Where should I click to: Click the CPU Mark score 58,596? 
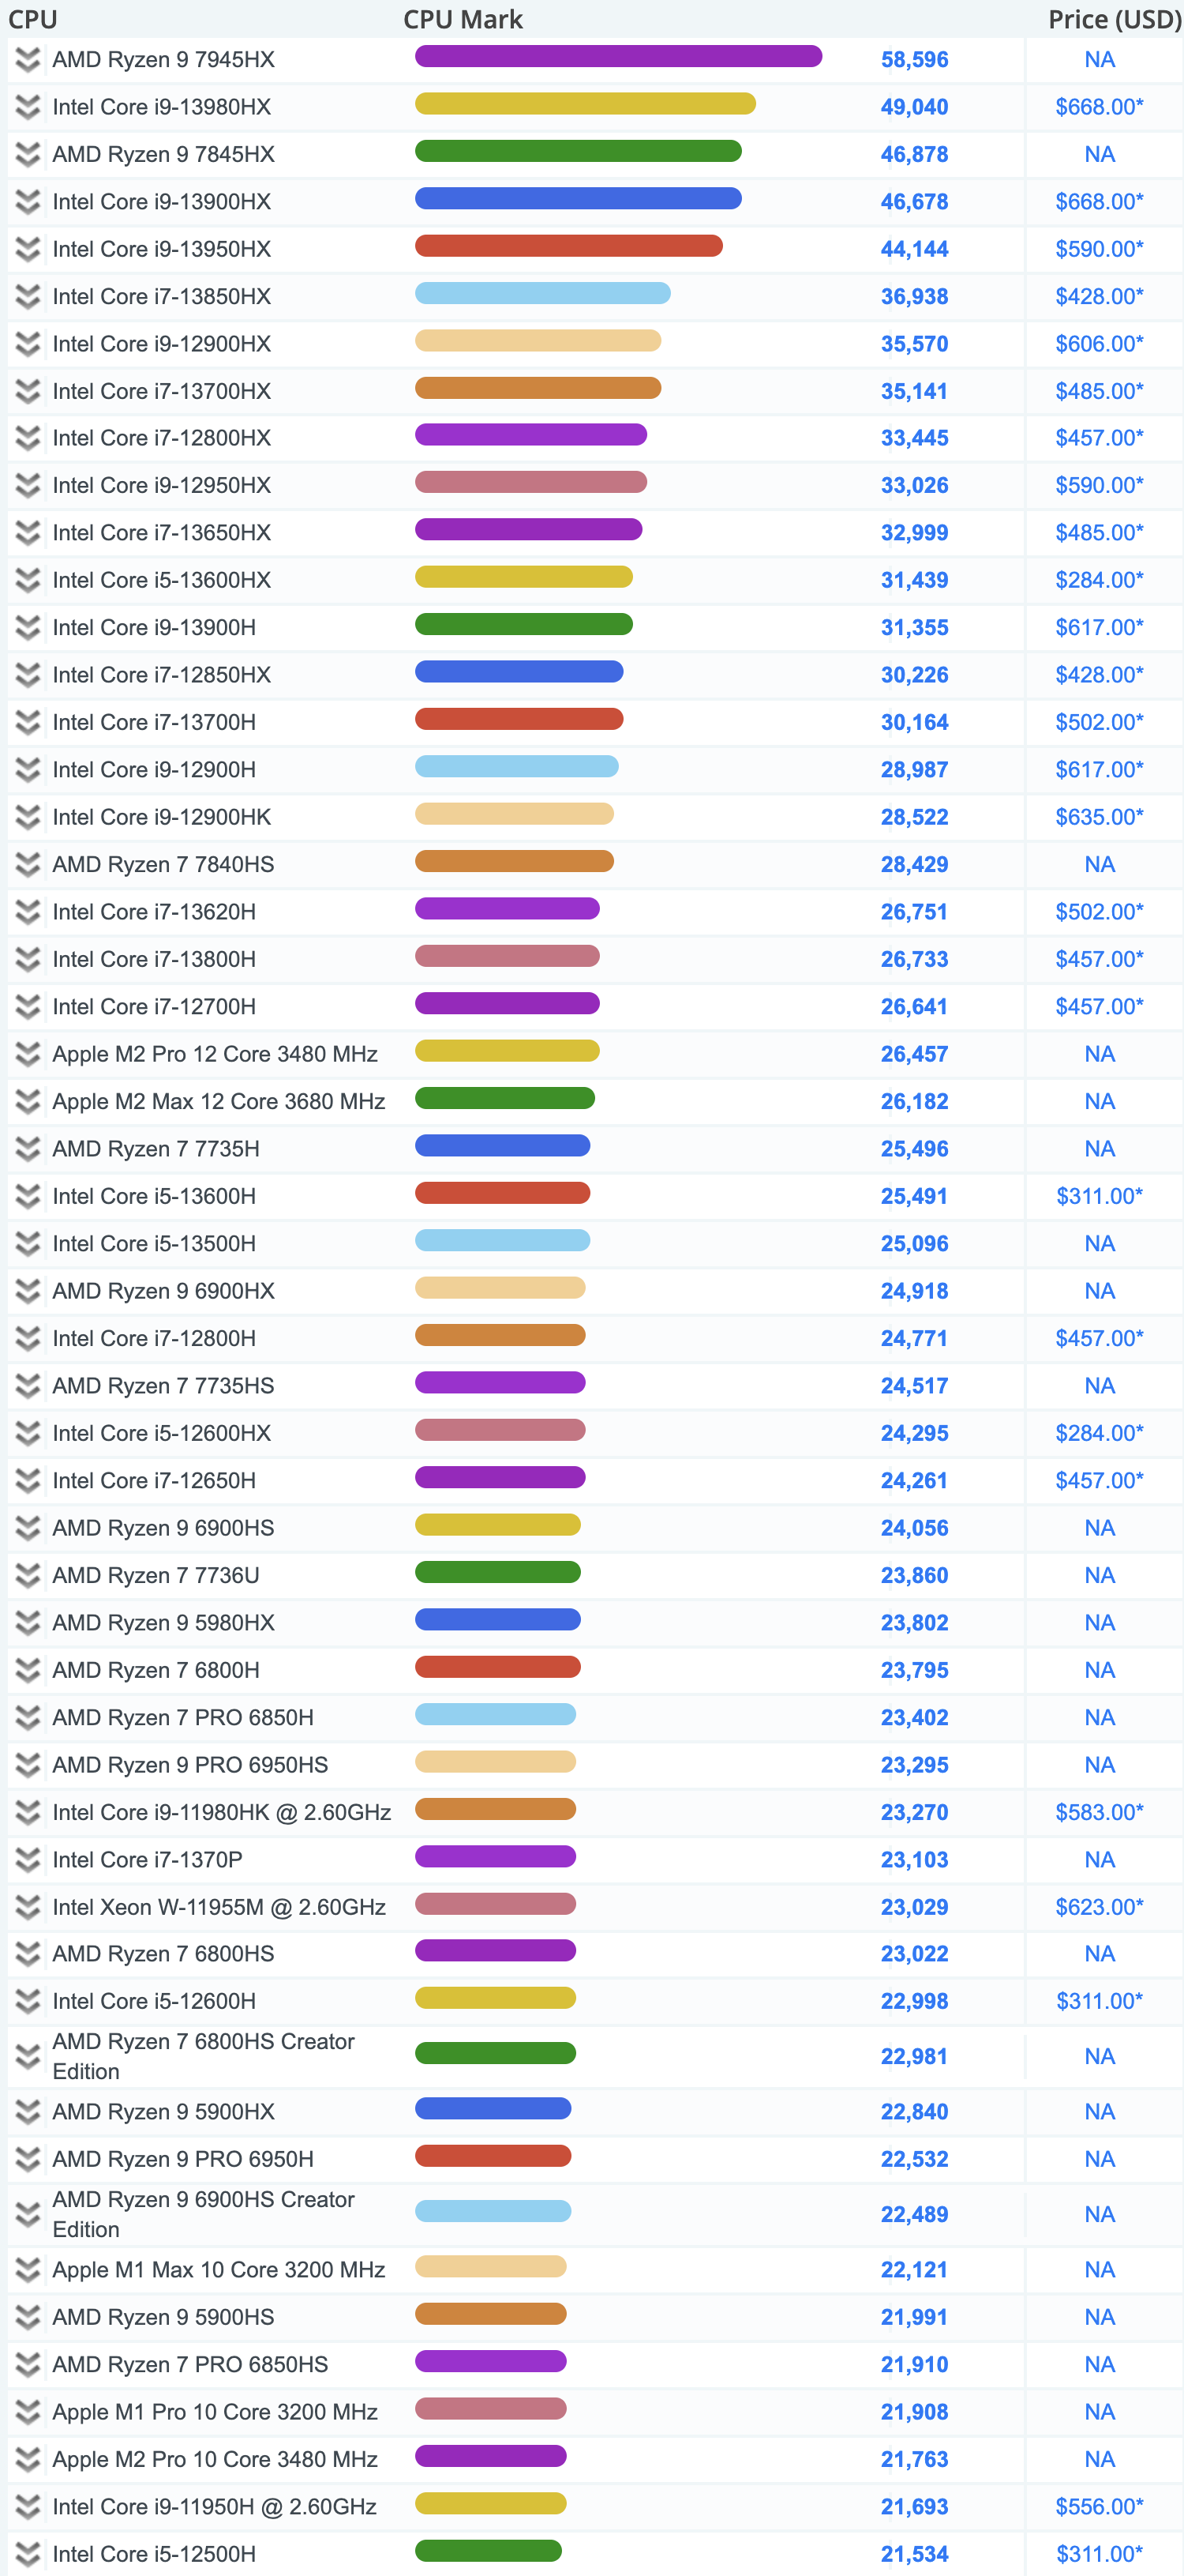coord(914,60)
